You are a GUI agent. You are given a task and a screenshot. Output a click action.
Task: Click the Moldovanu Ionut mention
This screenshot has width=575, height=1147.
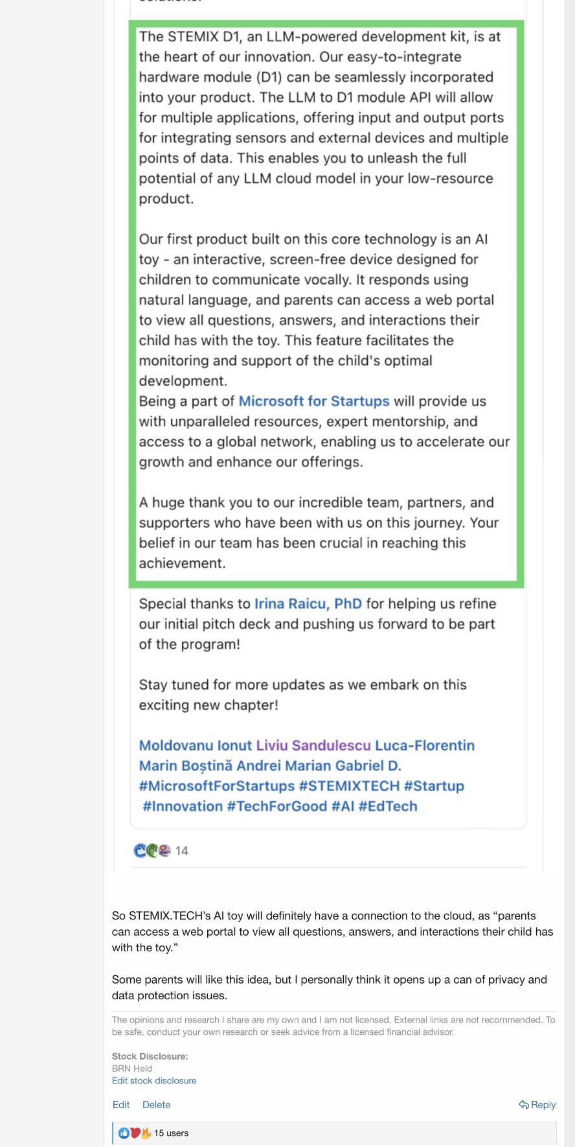coord(196,745)
